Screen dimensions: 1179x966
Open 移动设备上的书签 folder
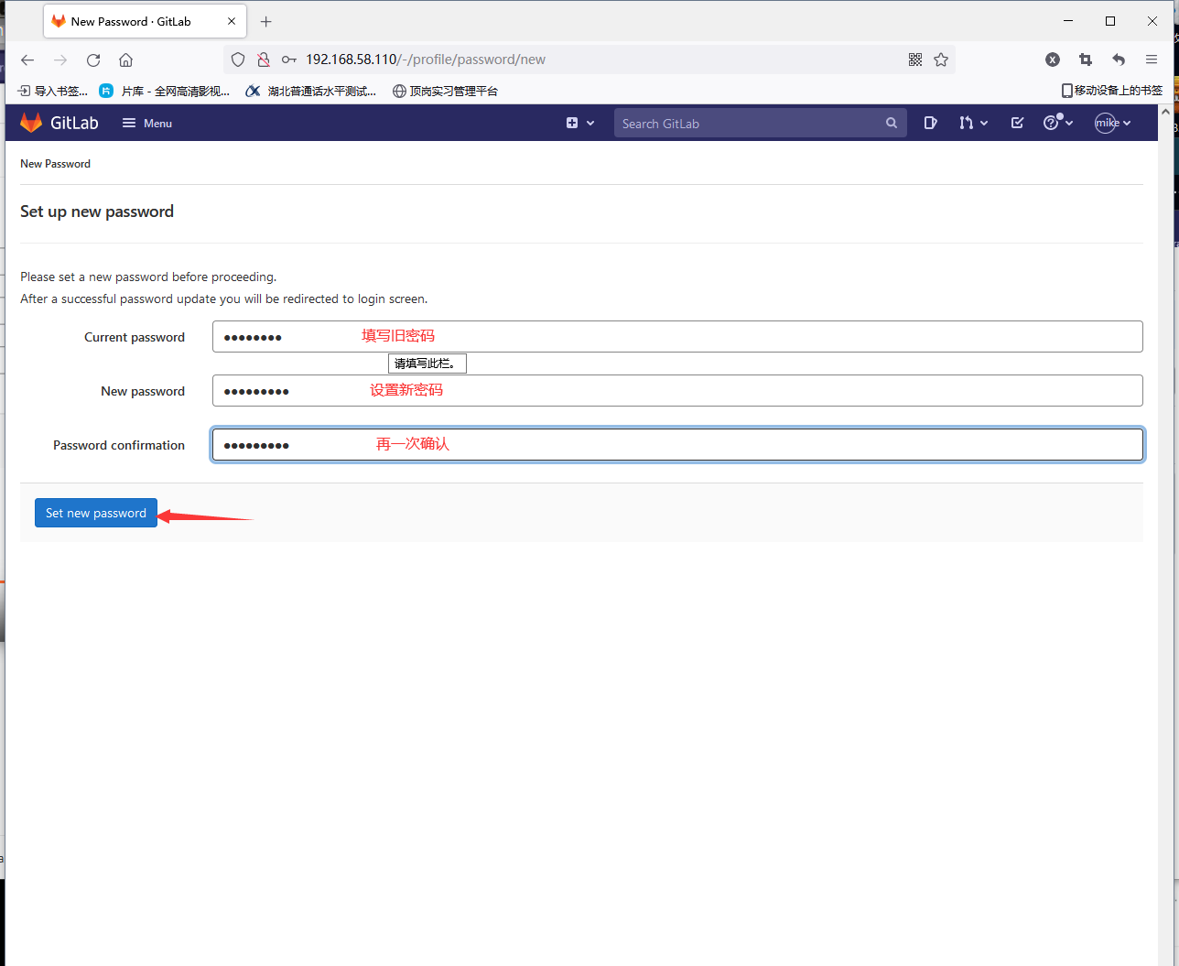pos(1111,91)
